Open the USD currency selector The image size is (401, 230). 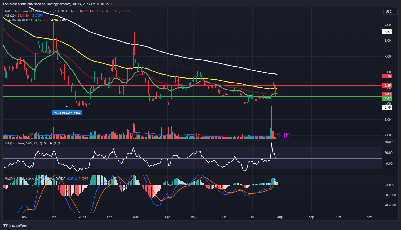(390, 11)
